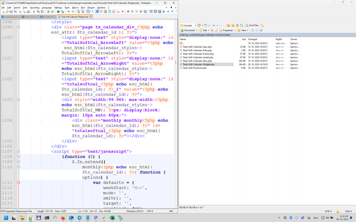Viewport: 356px width, 222px height.
Task: Click line number 1104 in the margin
Action: coord(7,120)
